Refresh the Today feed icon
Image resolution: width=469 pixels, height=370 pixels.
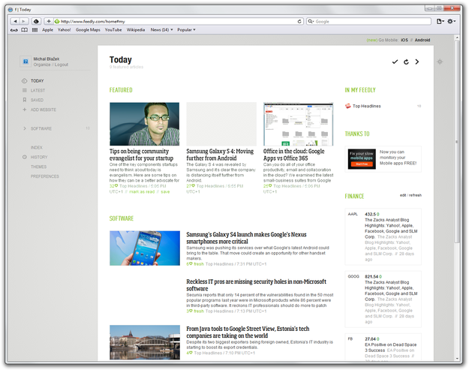tap(406, 62)
